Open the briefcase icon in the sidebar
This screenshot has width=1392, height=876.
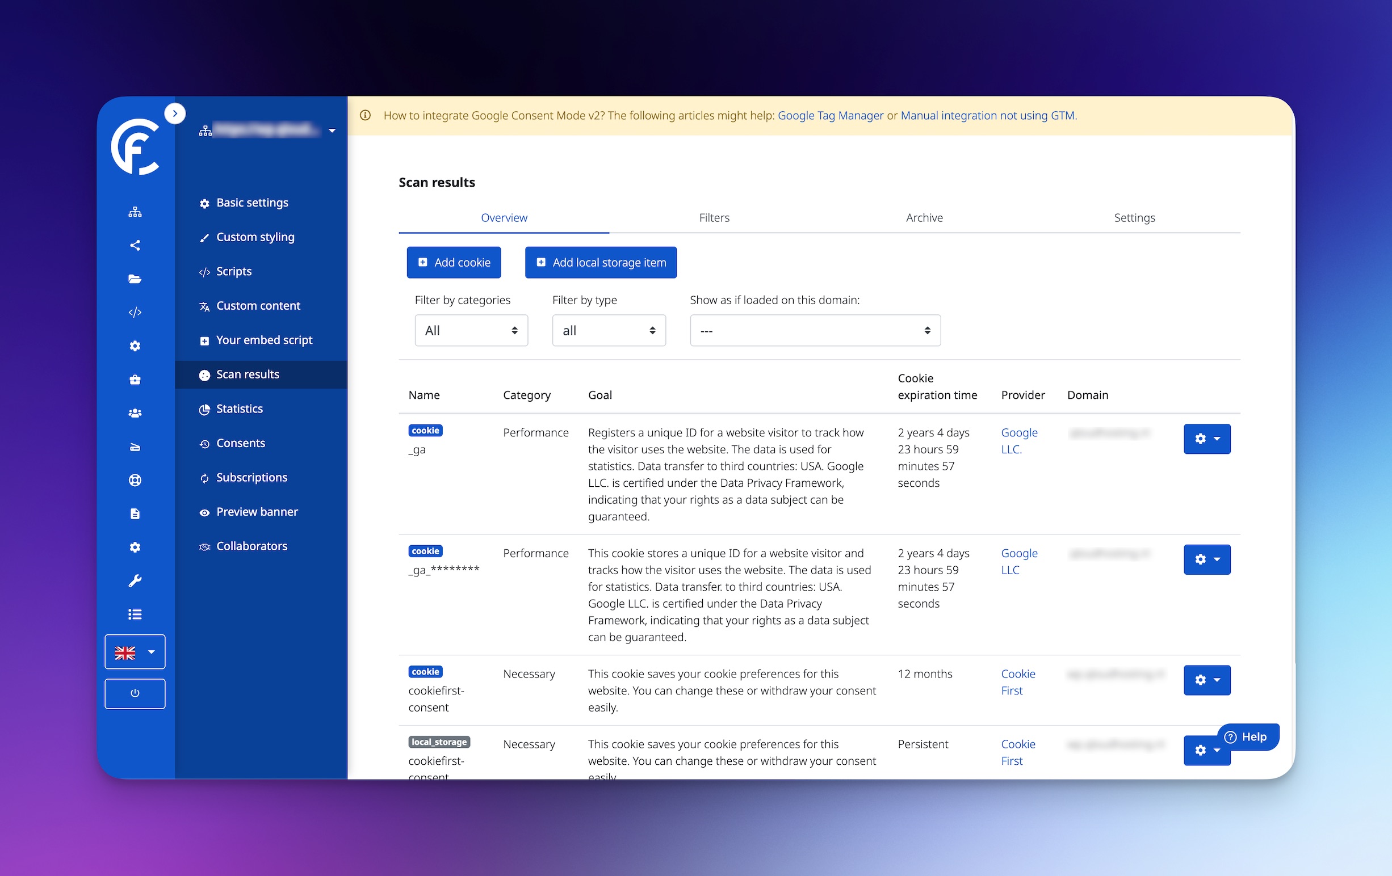pos(135,380)
